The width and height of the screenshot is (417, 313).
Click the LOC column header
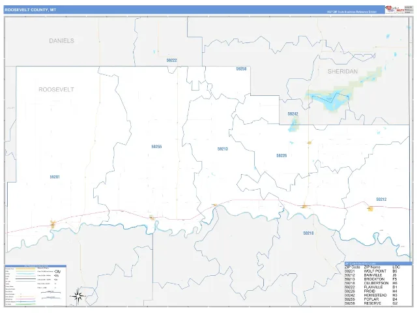(x=396, y=267)
